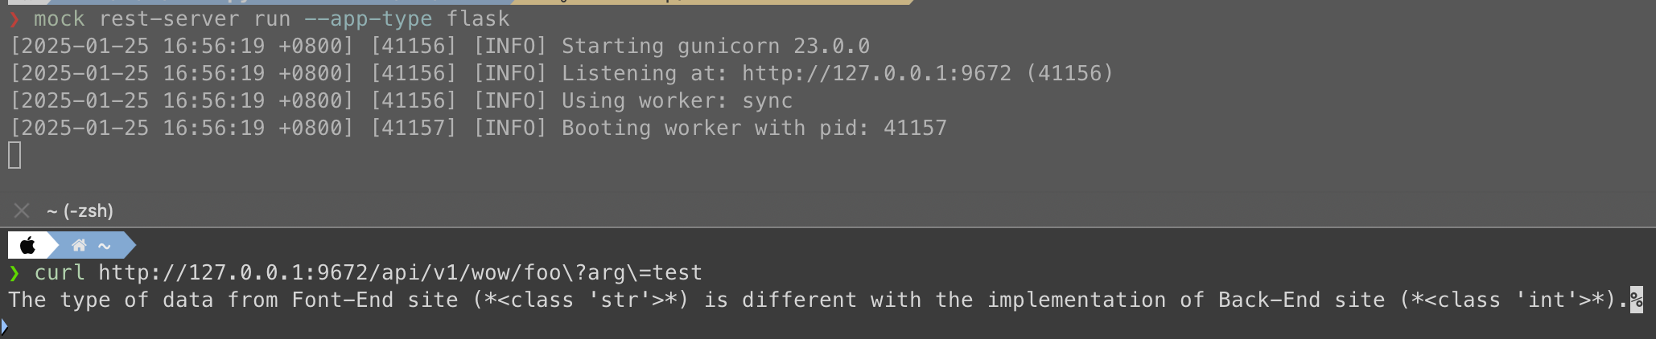Click the mock command word
The image size is (1656, 339).
click(60, 18)
